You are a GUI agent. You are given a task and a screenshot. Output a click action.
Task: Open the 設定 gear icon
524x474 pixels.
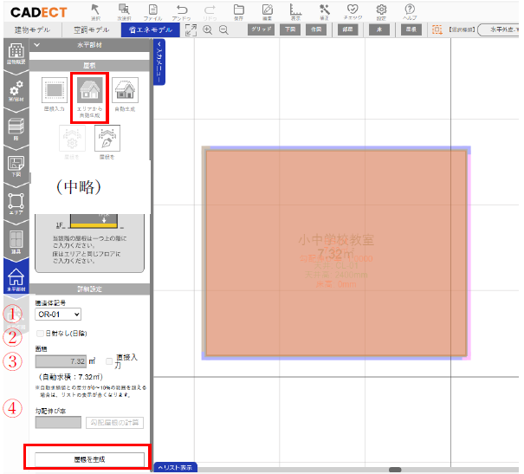pyautogui.click(x=381, y=12)
